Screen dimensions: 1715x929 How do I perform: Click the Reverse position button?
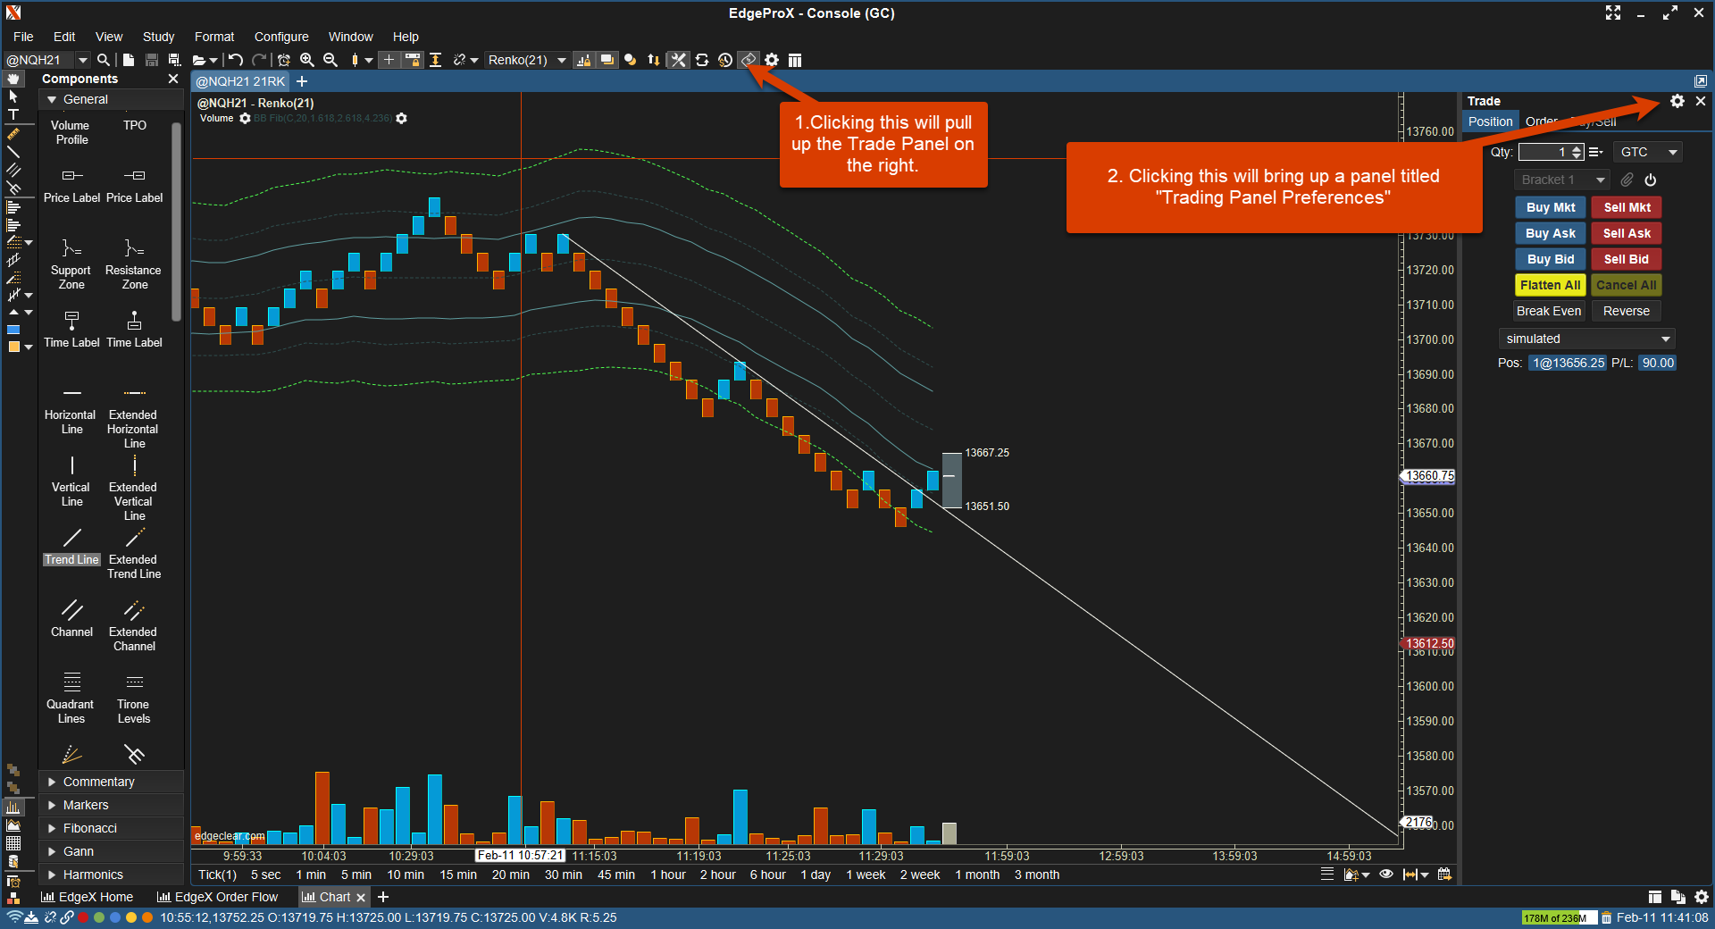[x=1626, y=311]
